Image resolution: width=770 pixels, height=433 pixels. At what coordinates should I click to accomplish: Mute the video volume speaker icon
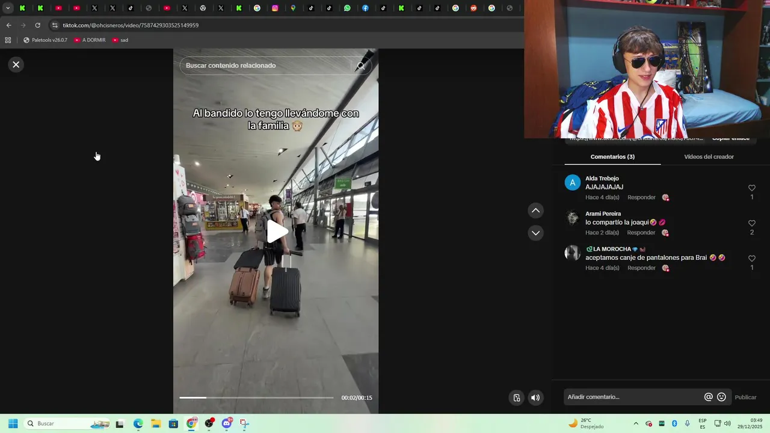[535, 398]
